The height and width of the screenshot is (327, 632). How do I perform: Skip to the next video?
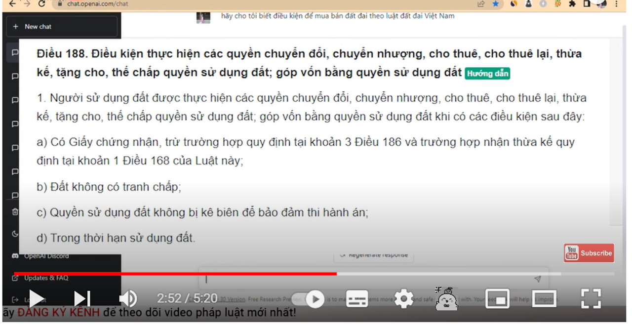click(82, 298)
